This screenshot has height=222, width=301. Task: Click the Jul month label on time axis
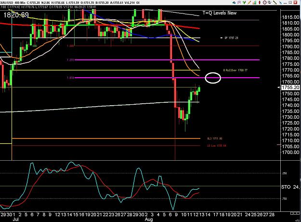coord(15,219)
